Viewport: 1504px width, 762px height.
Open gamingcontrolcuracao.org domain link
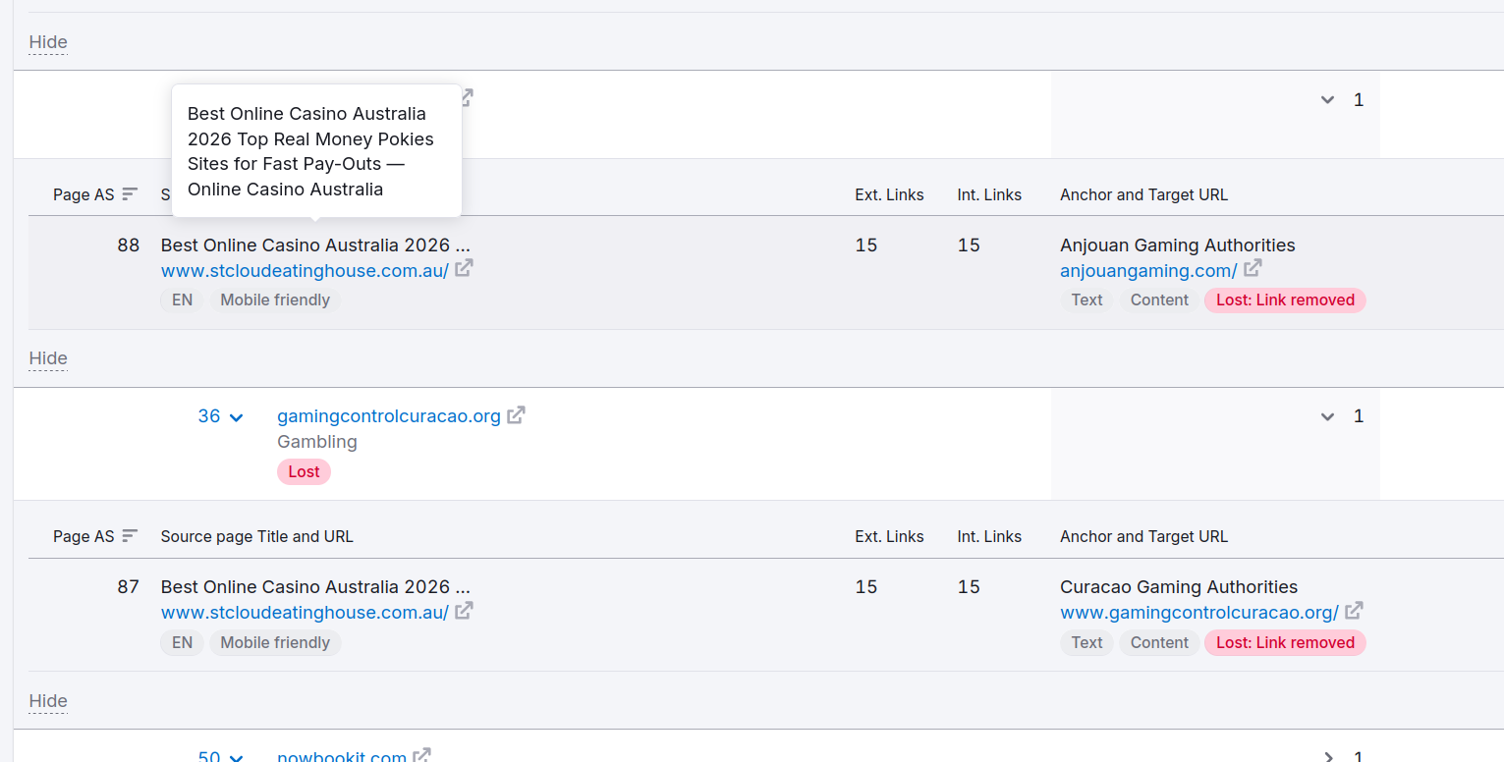389,416
